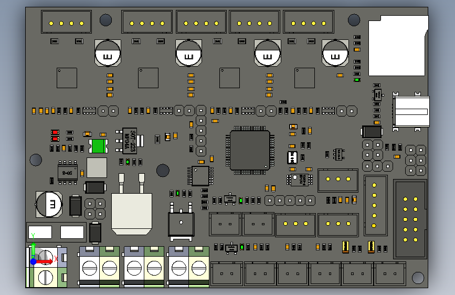Select the SO-8 labeled chip
This screenshot has height=295, width=455.
[67, 173]
